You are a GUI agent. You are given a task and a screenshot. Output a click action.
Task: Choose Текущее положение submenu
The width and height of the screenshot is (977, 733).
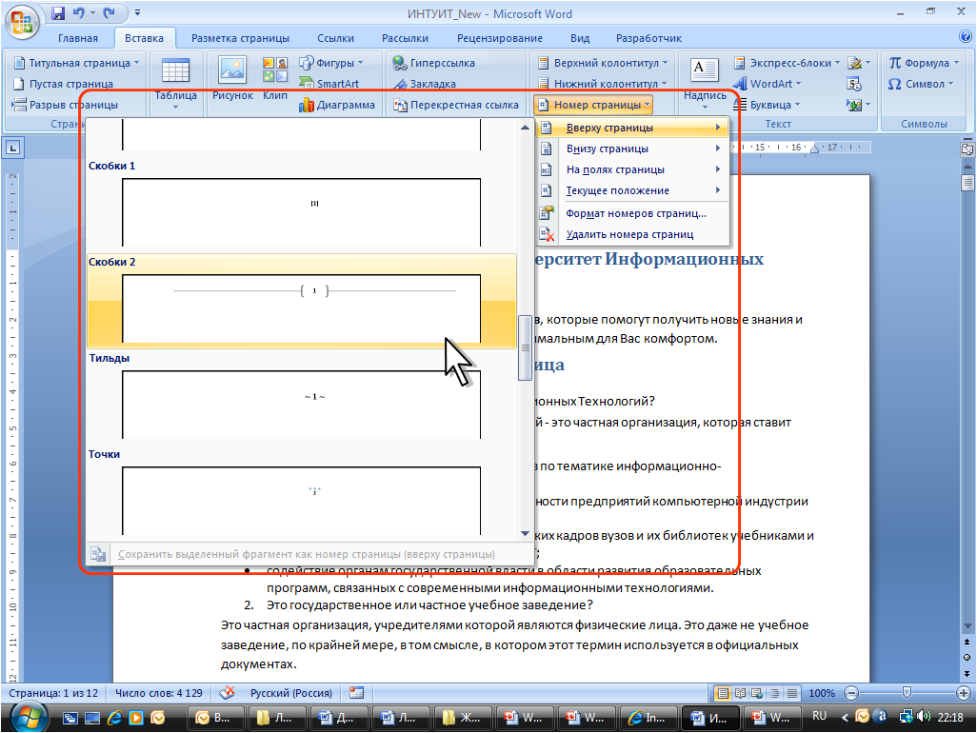(631, 190)
